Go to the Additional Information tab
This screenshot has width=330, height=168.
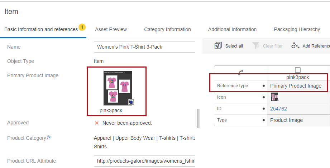tap(232, 29)
